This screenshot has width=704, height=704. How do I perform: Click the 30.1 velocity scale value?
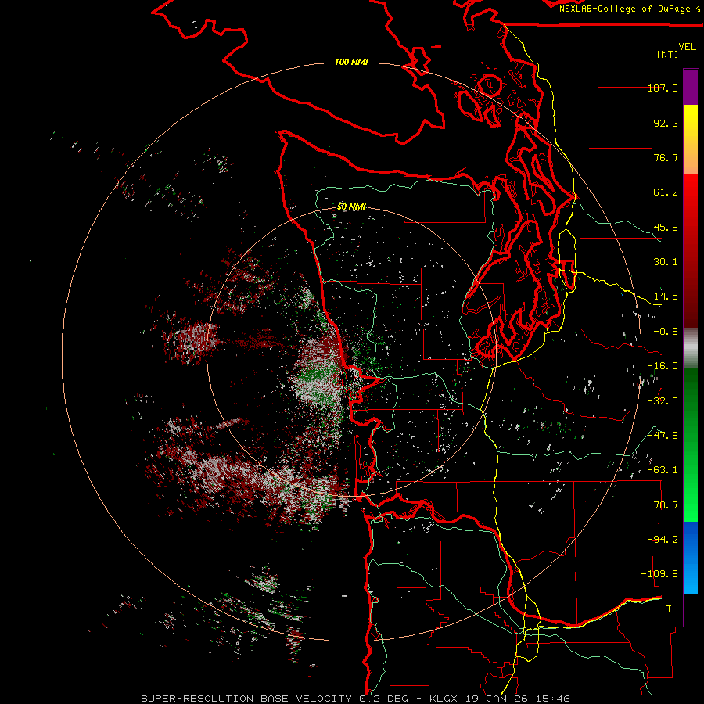click(666, 262)
